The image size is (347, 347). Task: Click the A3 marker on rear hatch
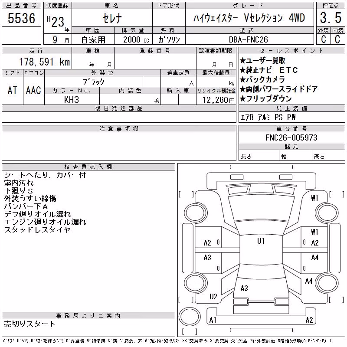[244, 288]
